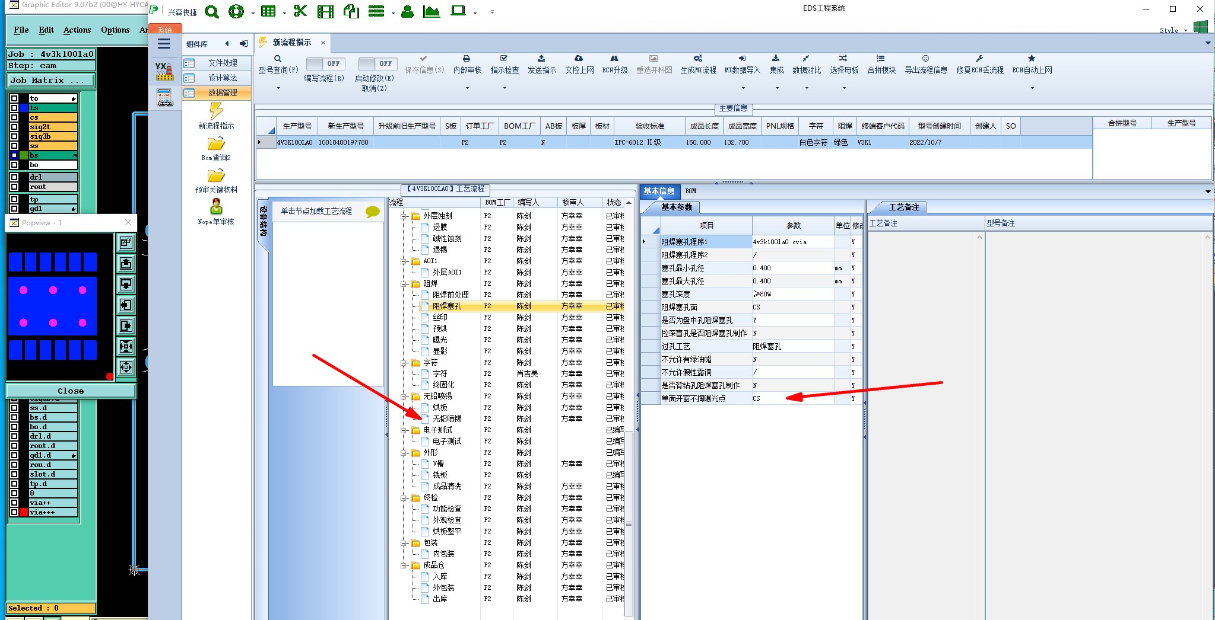The image size is (1215, 620).
Task: Switch to the BOM tab
Action: (x=691, y=191)
